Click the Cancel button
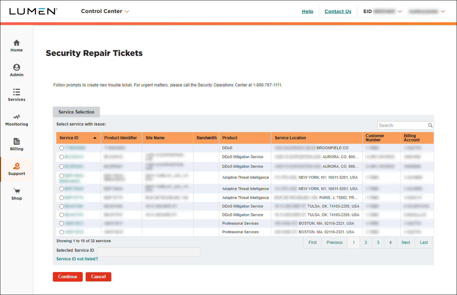 tap(98, 277)
